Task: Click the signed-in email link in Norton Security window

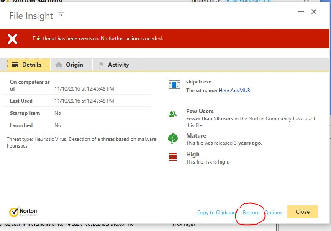Action: [x=249, y=1]
